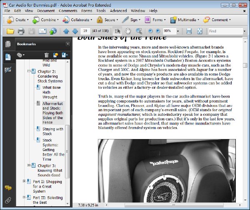Open the Window menu
This screenshot has width=250, height=210.
click(x=138, y=11)
